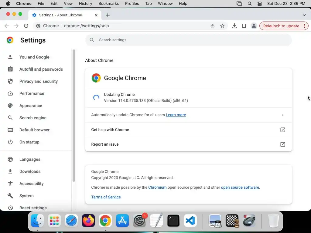Open the History menu
Viewport: 311px width, 233px height.
point(85,4)
